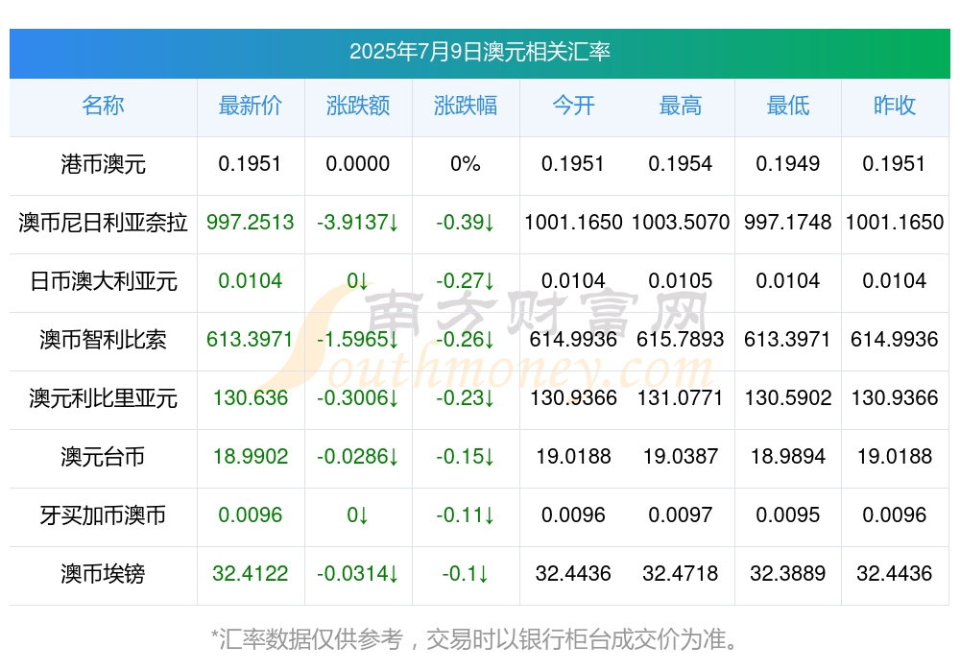Select the 最新价 column header
This screenshot has width=960, height=670.
[251, 106]
